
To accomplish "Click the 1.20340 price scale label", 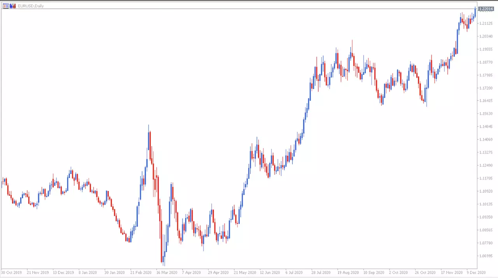I will tap(487, 36).
